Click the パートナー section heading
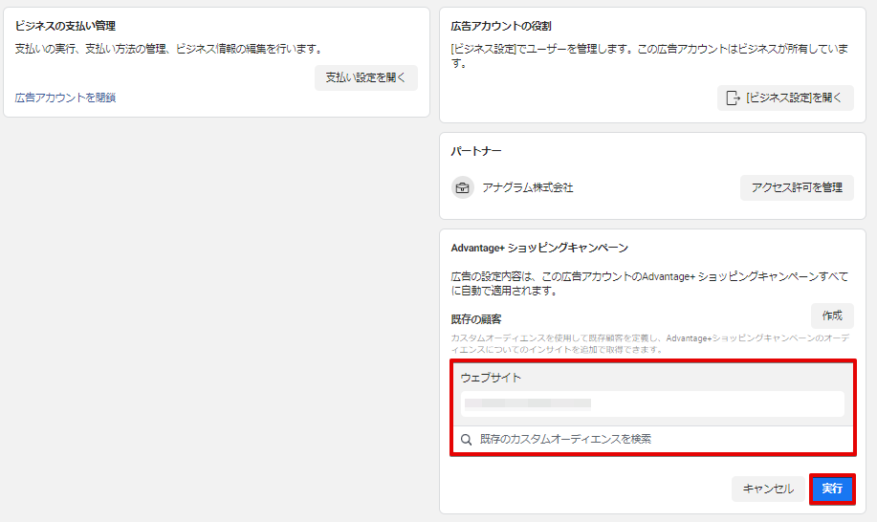Screen dimensions: 877x522 click(x=476, y=151)
